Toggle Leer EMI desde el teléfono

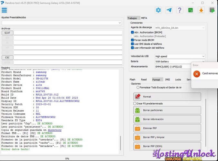132,44
